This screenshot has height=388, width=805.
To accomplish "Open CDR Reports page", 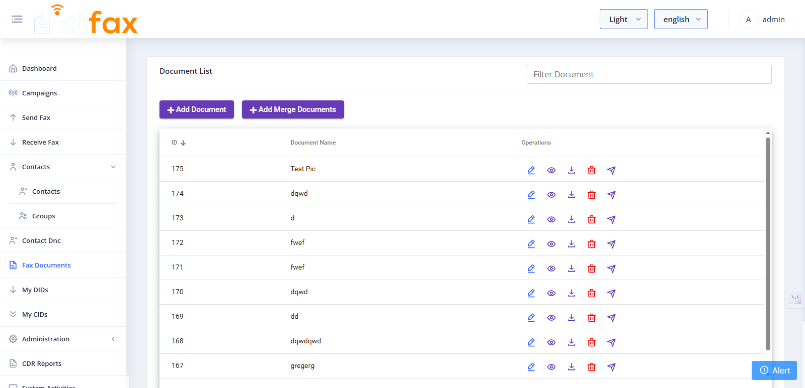I will pyautogui.click(x=63, y=363).
